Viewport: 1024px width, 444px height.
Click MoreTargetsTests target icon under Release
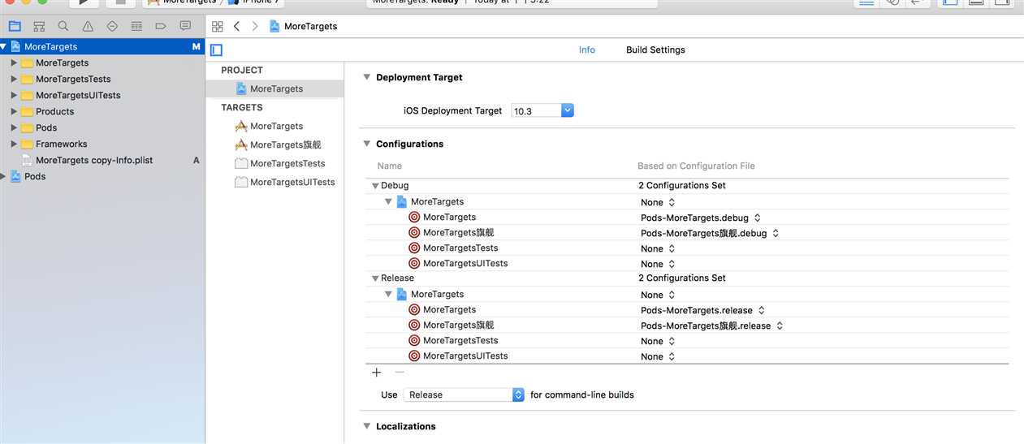coord(414,341)
